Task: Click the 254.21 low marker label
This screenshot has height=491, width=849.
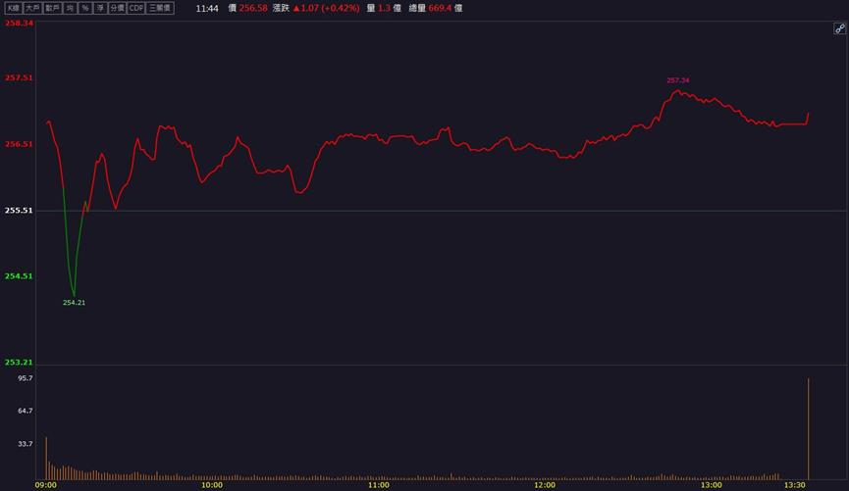Action: point(75,303)
